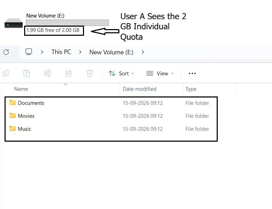Viewport: 272px width, 209px height.
Task: Click the Music date modified cell
Action: pos(142,129)
